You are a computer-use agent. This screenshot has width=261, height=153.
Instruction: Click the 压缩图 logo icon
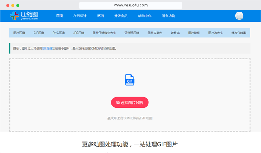(x=14, y=16)
